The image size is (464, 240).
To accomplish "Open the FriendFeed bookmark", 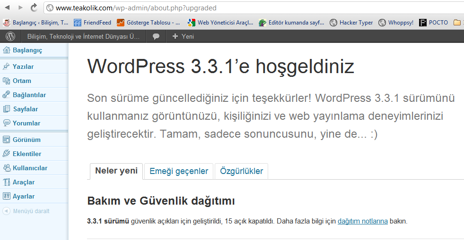I will tap(92, 23).
